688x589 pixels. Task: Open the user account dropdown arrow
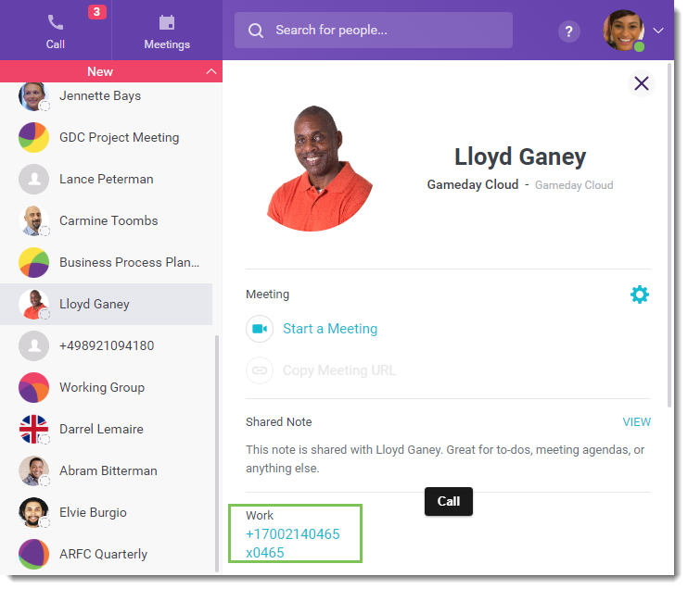(x=657, y=31)
